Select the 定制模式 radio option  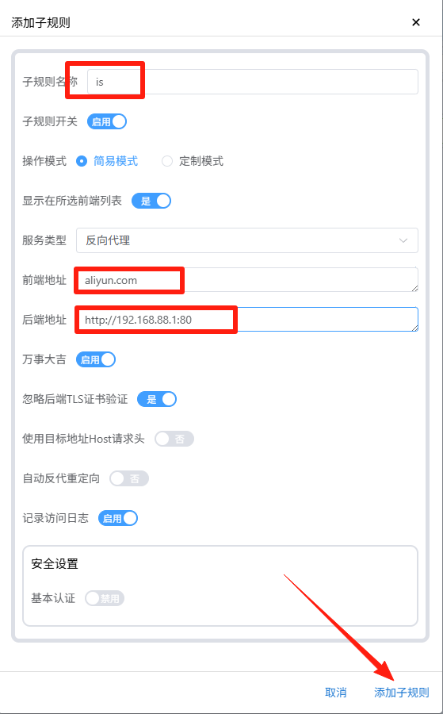pyautogui.click(x=167, y=161)
